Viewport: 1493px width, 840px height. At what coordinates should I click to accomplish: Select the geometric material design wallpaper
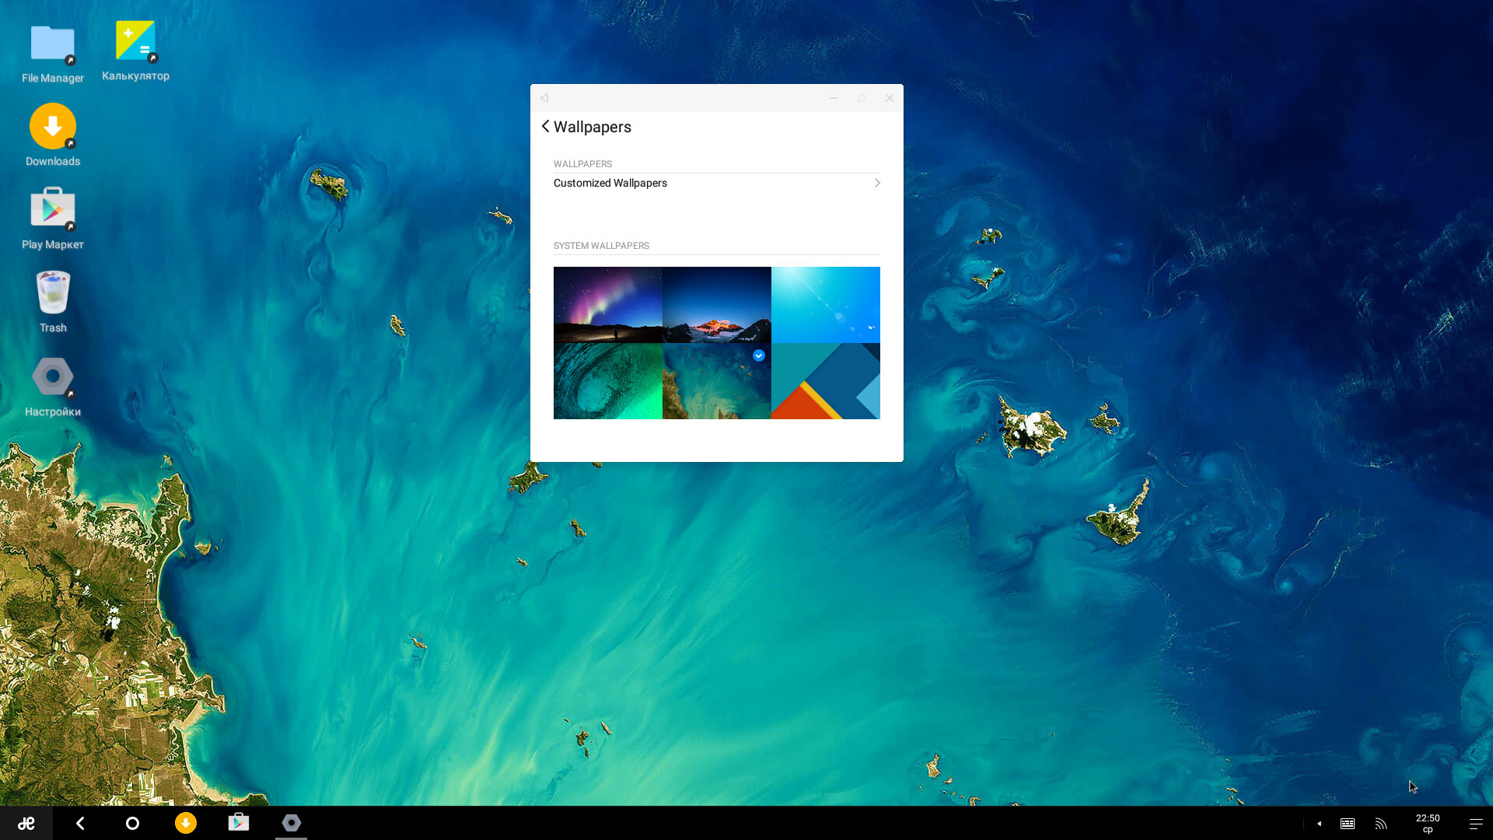click(826, 381)
